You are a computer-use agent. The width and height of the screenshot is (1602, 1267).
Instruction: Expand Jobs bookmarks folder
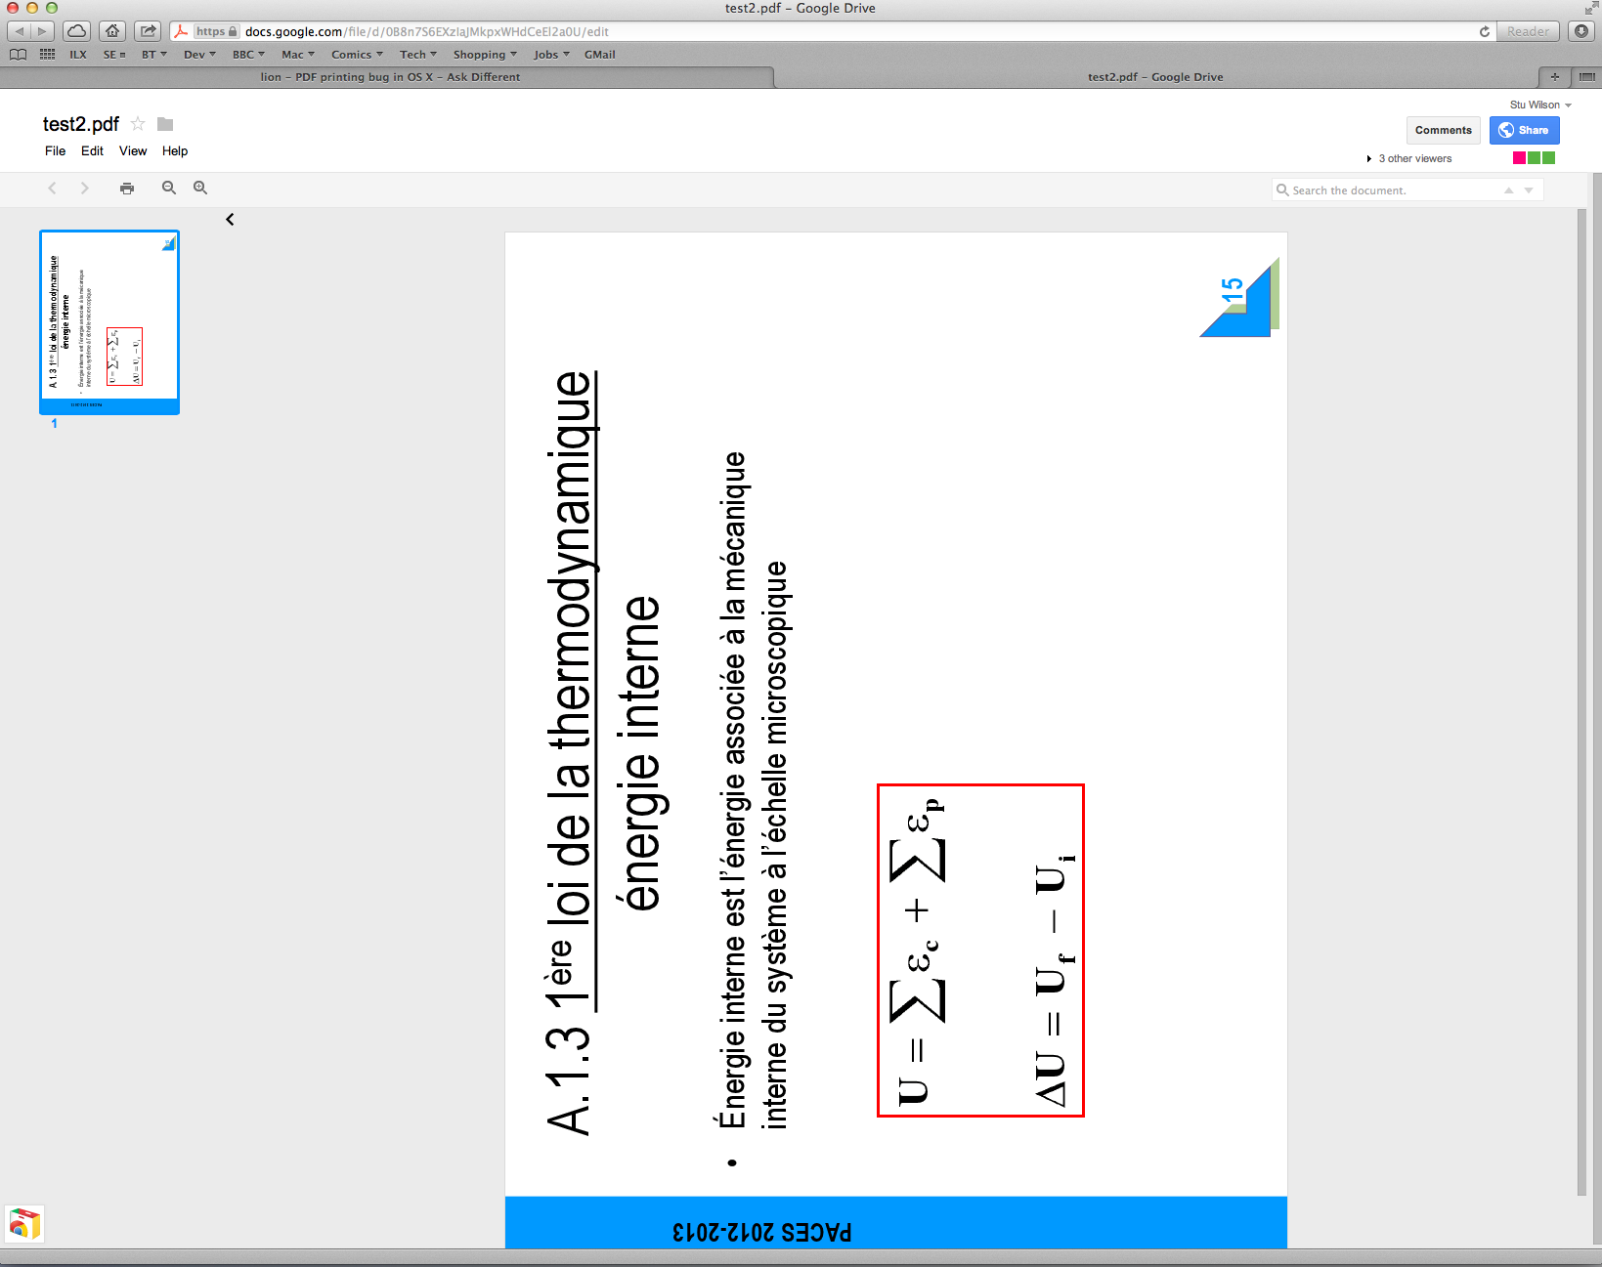point(551,55)
